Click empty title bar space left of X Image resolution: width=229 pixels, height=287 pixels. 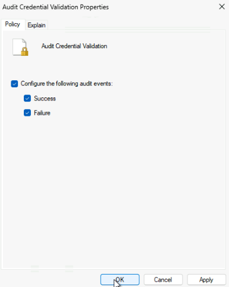(x=162, y=7)
